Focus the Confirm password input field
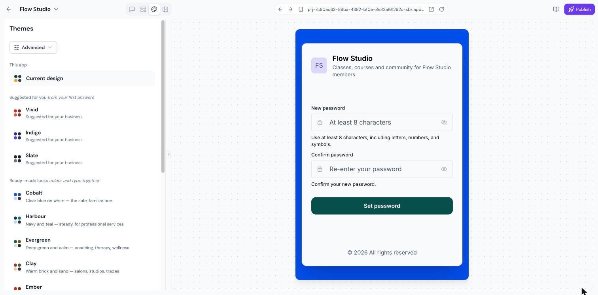598x295 pixels. coord(382,169)
